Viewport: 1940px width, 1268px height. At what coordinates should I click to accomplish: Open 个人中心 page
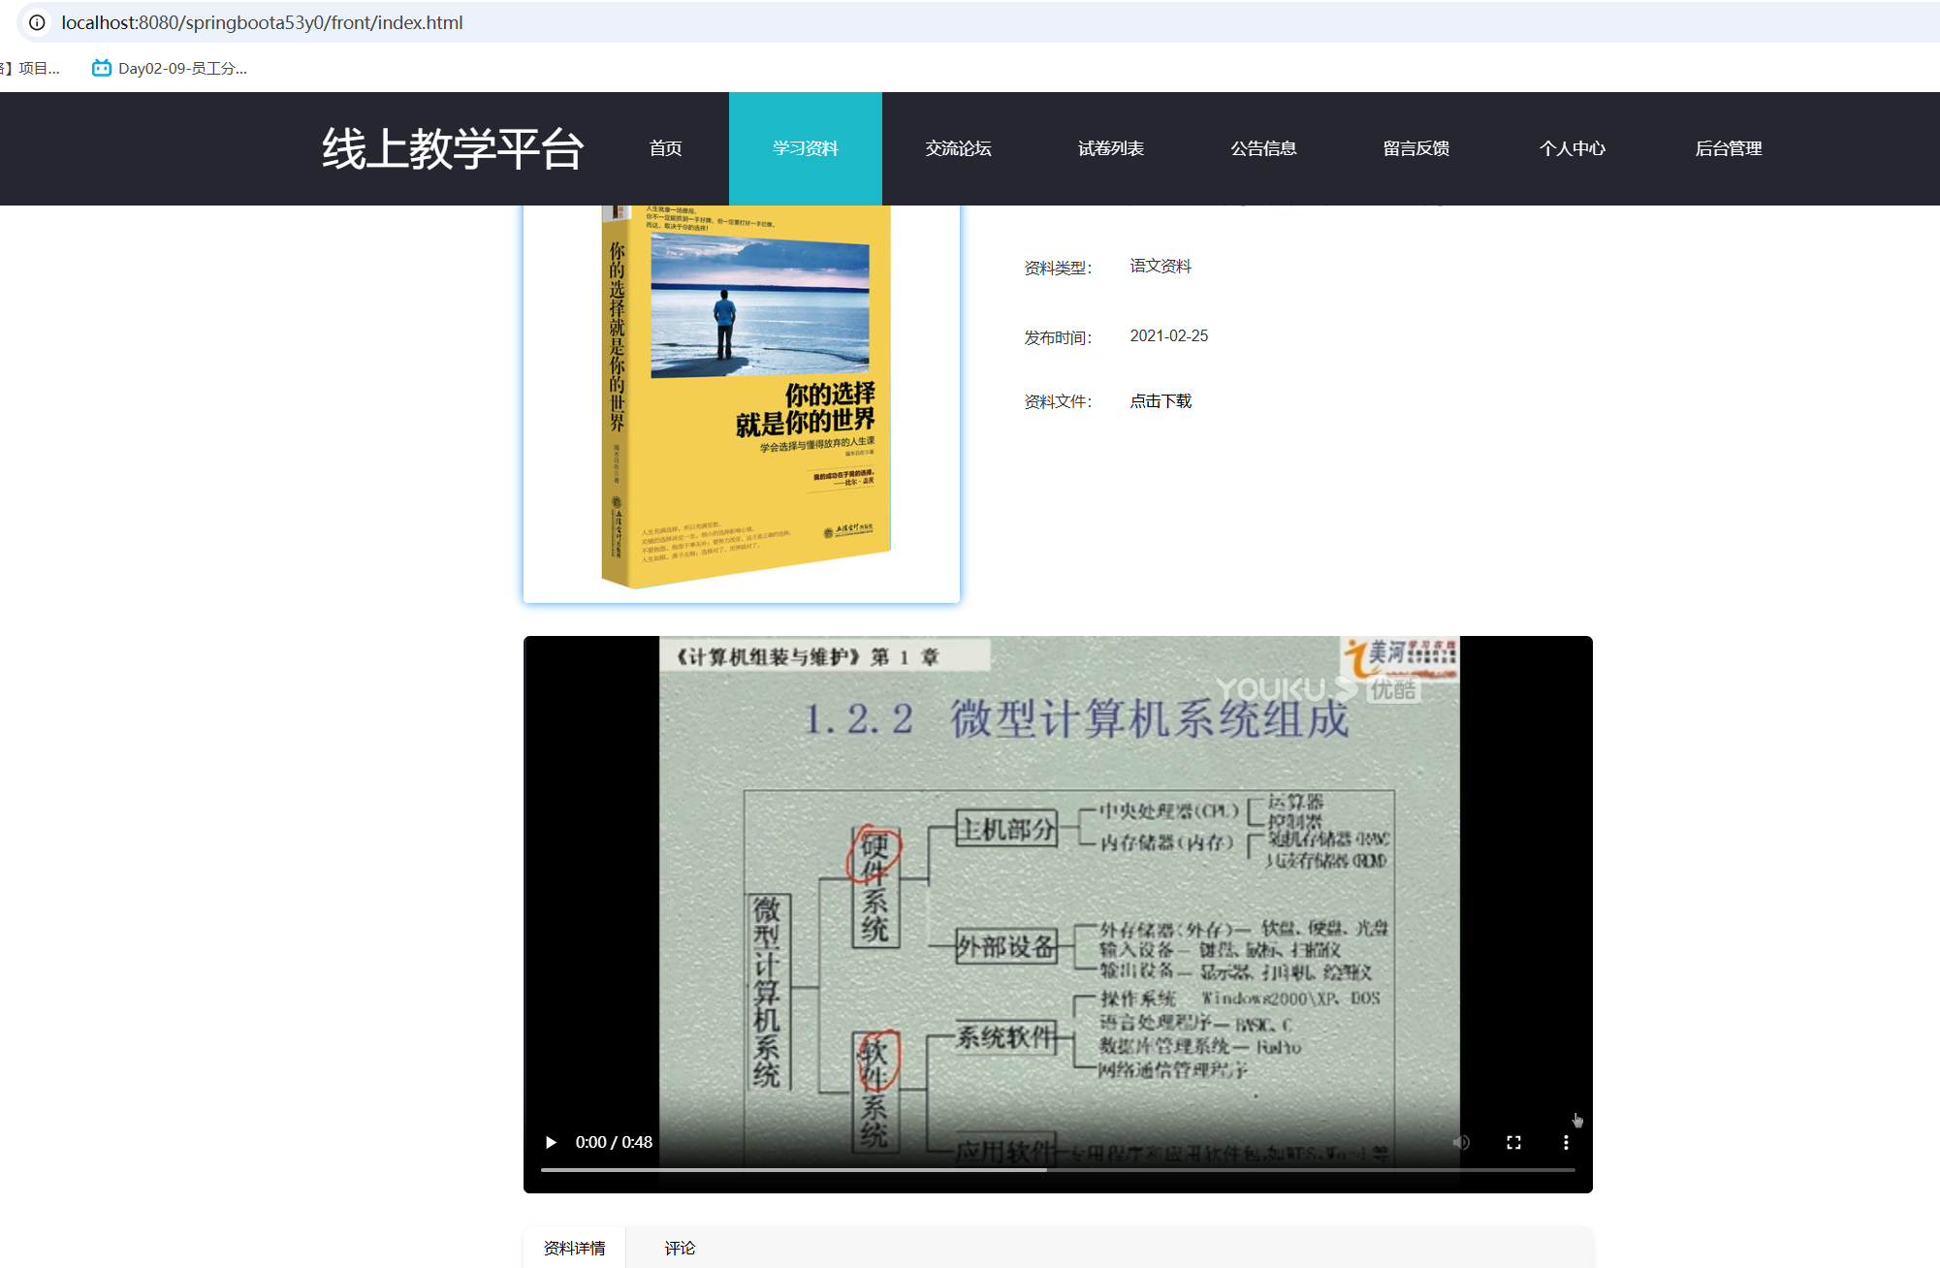1573,148
